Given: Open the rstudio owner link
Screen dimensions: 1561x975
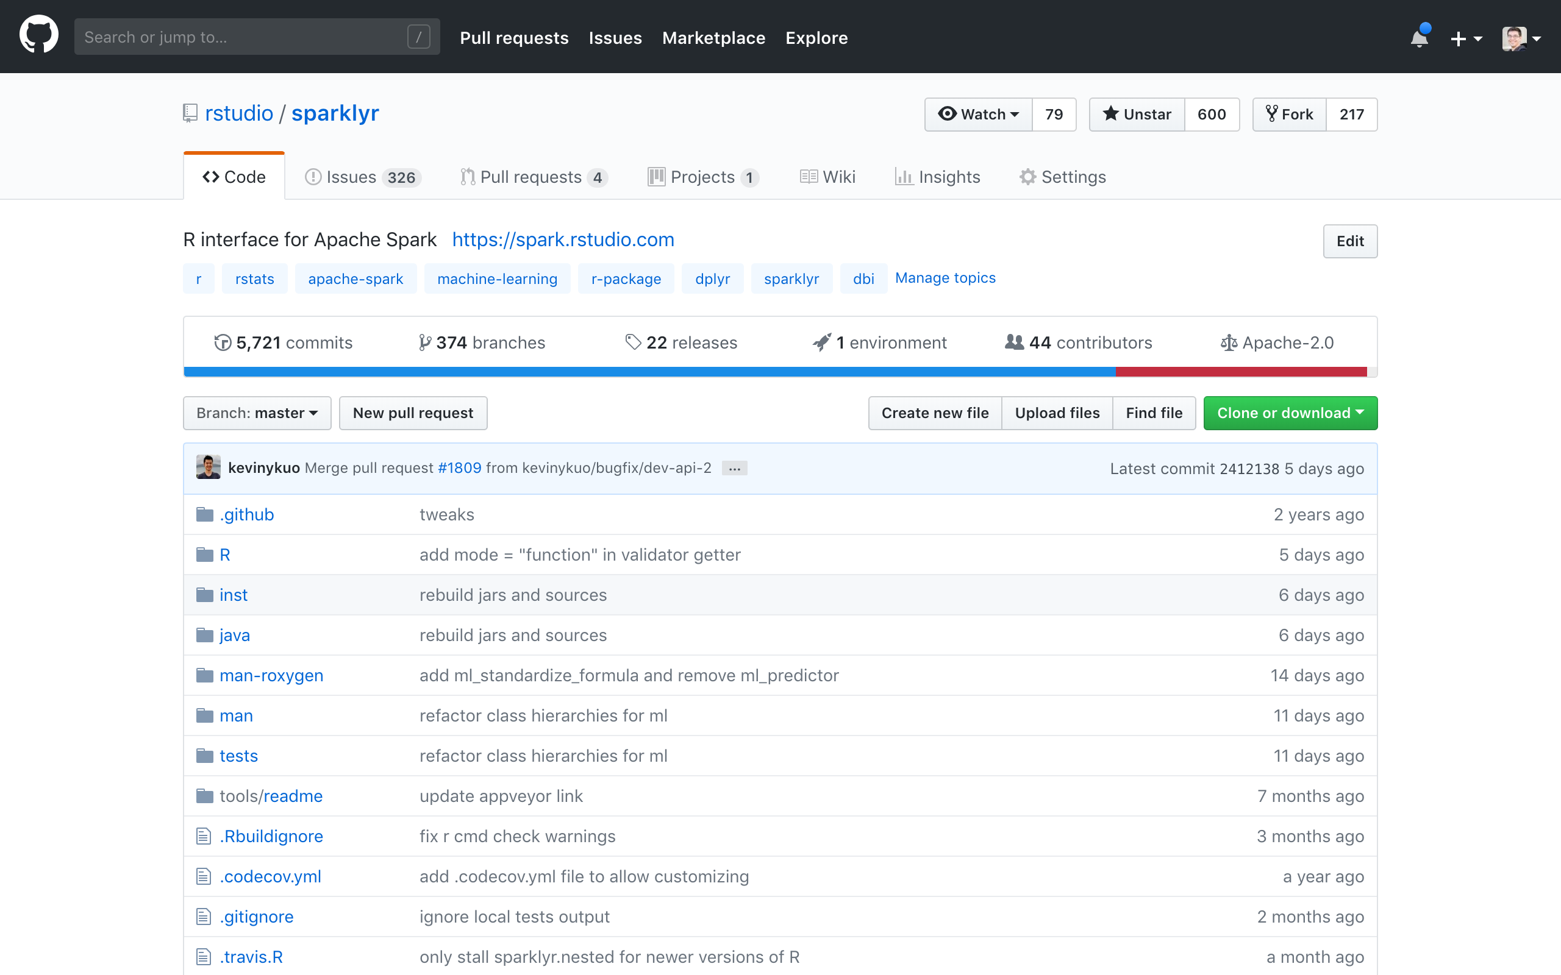Looking at the screenshot, I should click(x=238, y=113).
